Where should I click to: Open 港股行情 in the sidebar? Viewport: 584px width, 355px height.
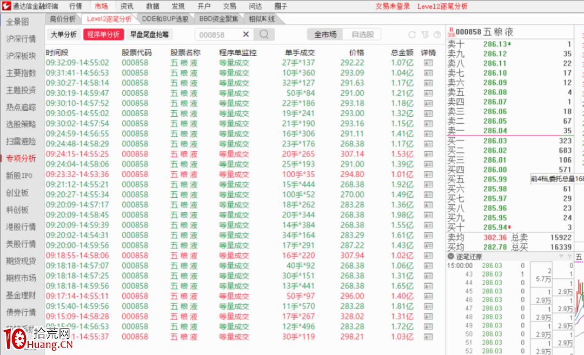21,227
